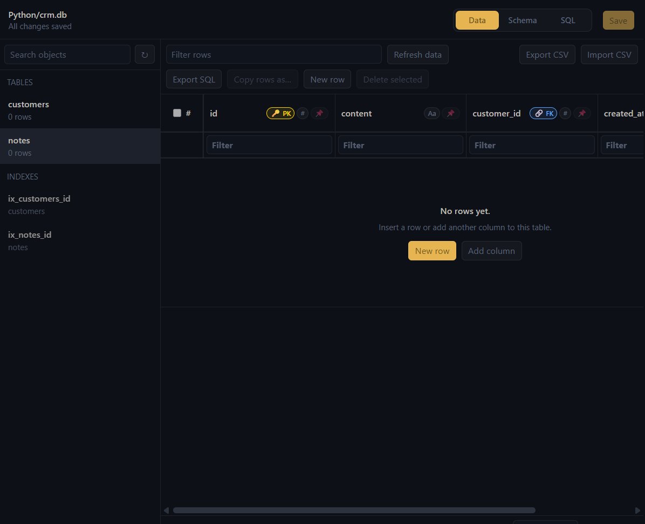This screenshot has height=524, width=645.
Task: Click the content column filter field
Action: pyautogui.click(x=400, y=145)
